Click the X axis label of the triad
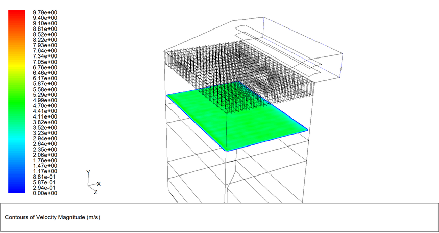The image size is (439, 233). (x=99, y=184)
